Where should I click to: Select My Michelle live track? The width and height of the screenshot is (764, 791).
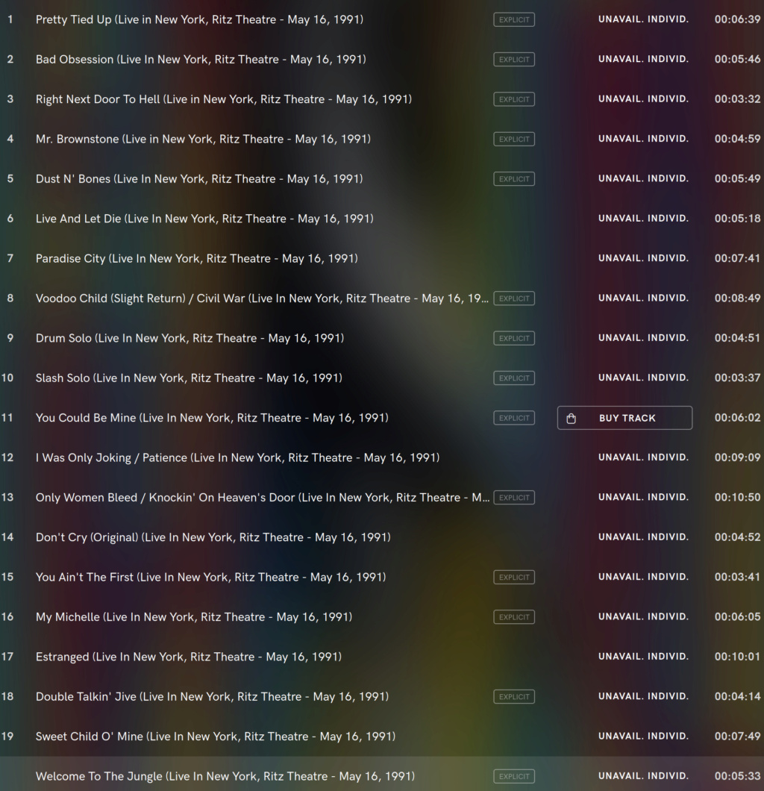tap(194, 617)
